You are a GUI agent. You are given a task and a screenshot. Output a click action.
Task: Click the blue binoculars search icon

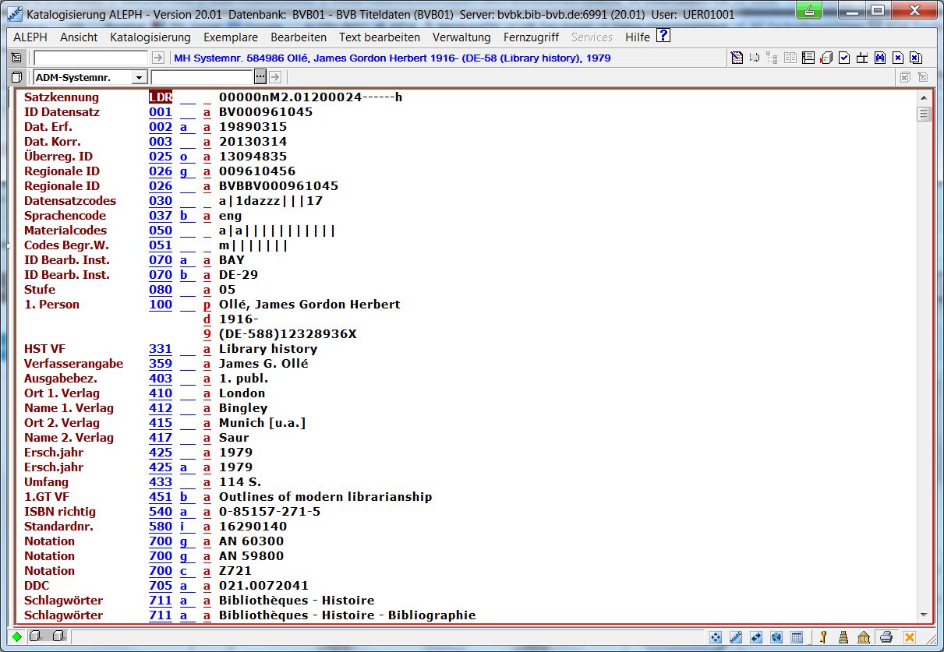click(880, 58)
